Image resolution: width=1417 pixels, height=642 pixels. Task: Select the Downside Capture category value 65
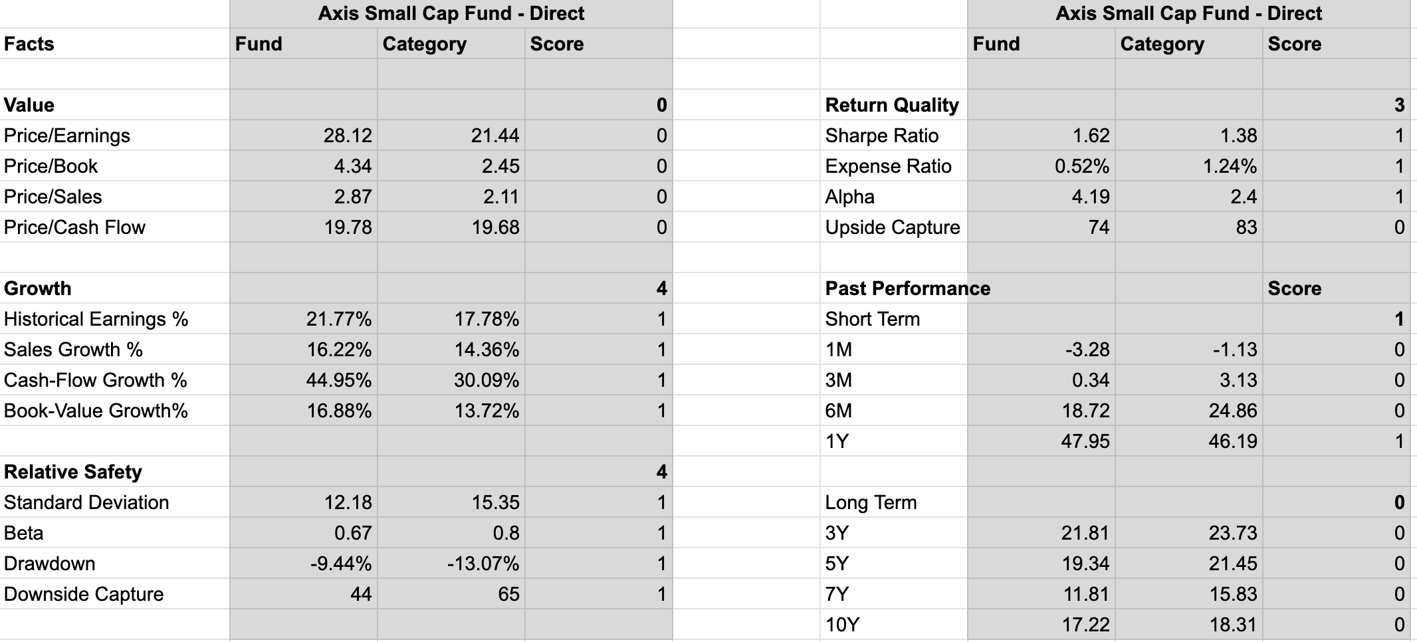point(508,594)
